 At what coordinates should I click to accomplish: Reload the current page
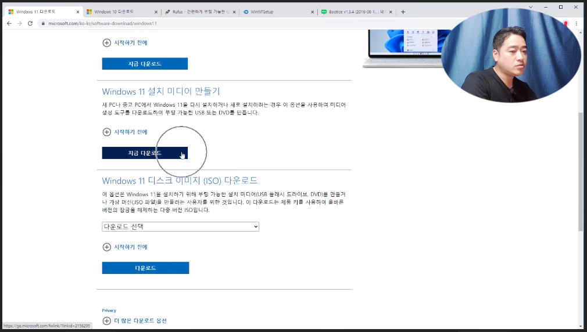30,23
